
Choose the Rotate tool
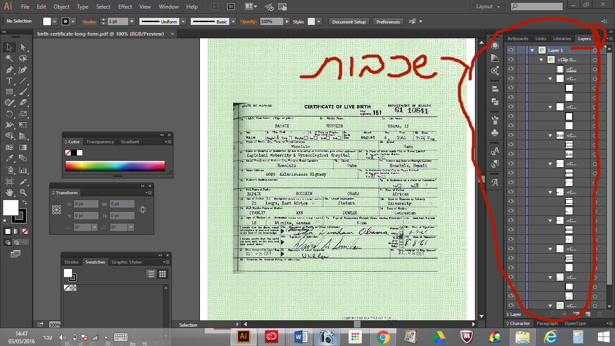pos(9,114)
